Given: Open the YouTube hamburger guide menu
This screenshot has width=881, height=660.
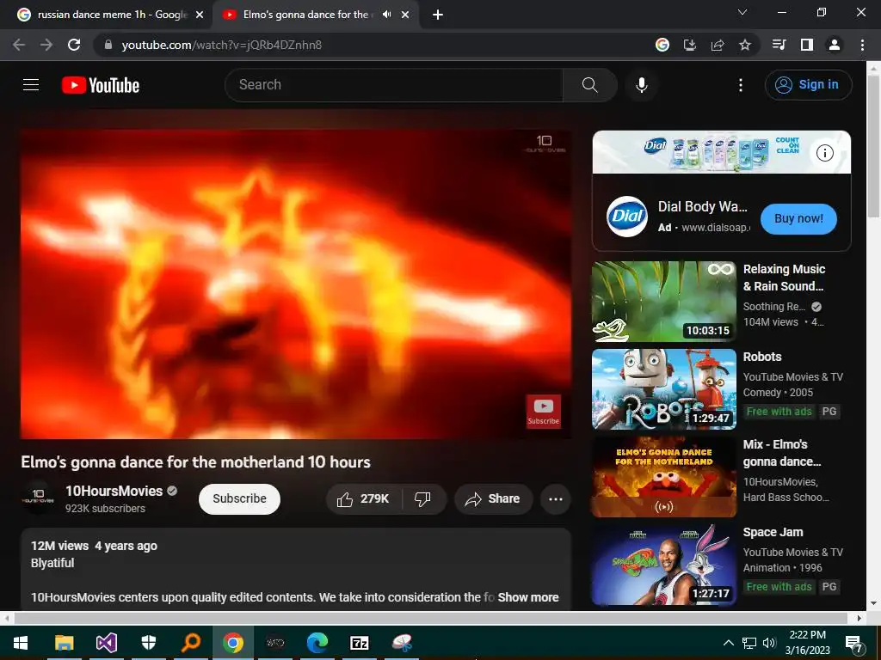Looking at the screenshot, I should tap(31, 85).
